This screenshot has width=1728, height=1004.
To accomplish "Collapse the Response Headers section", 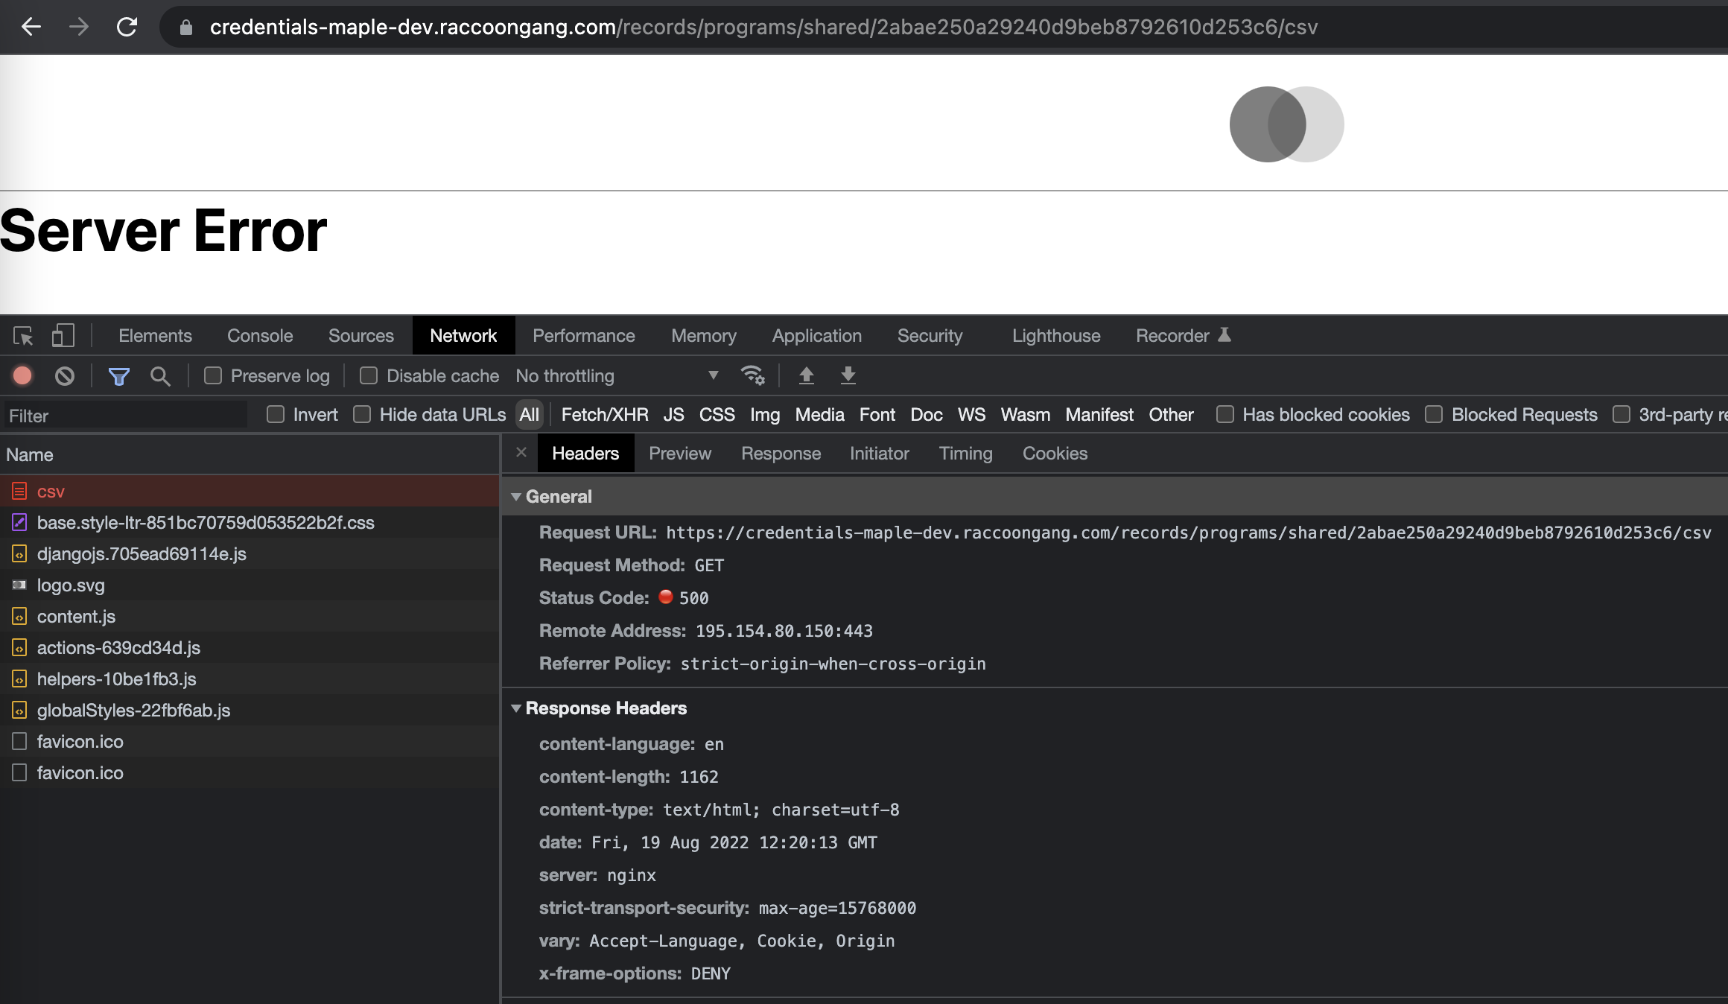I will tap(517, 708).
